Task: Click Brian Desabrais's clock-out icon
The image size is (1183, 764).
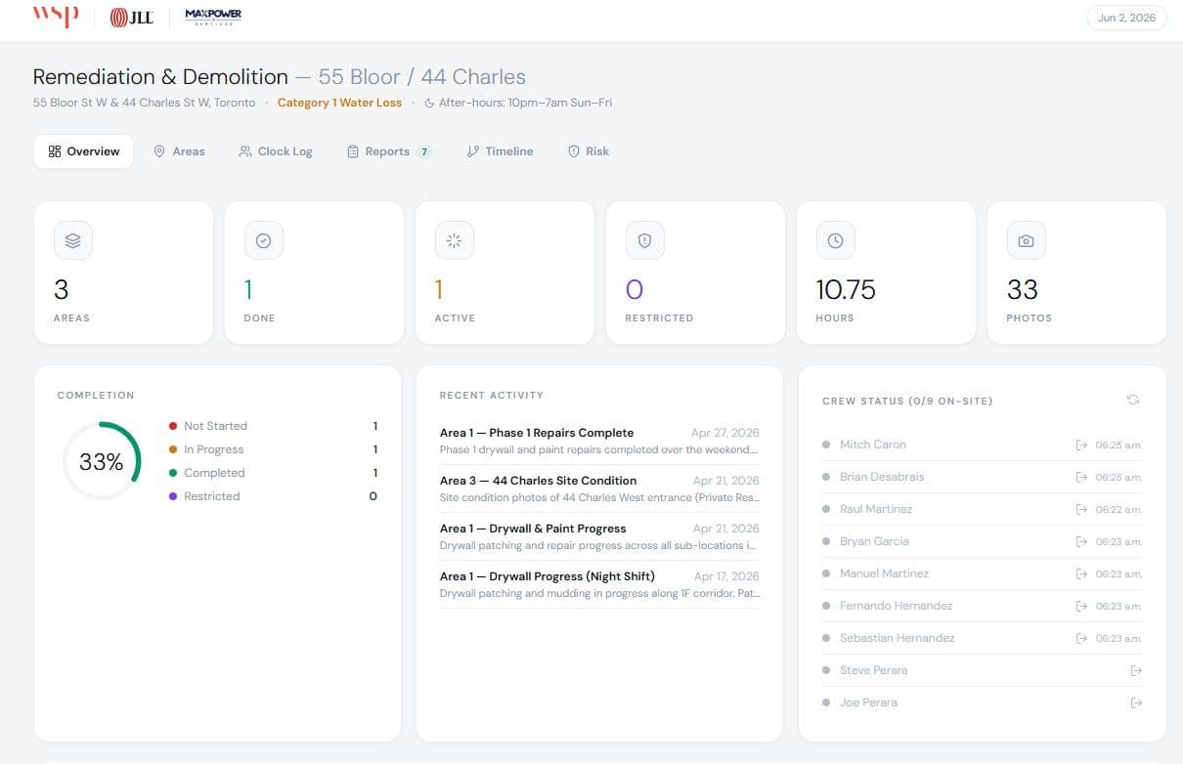Action: pos(1081,477)
